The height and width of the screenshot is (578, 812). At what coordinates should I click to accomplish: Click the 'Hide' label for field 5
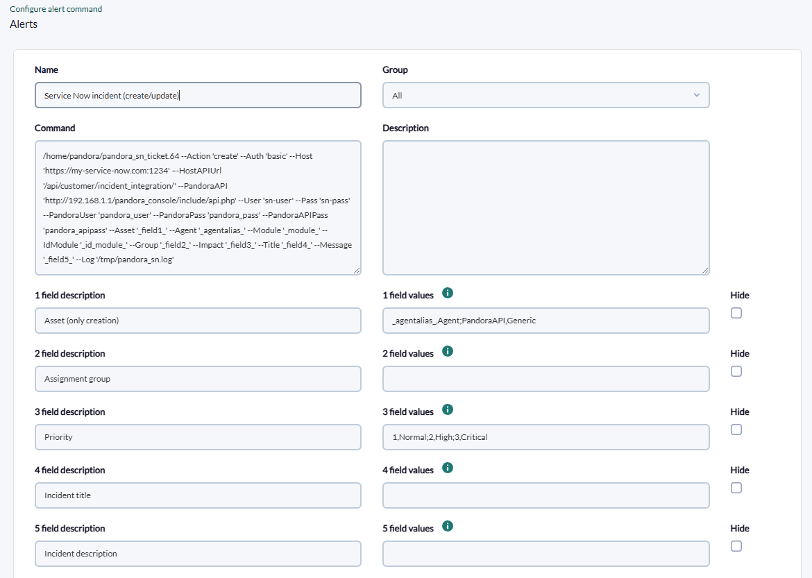point(740,528)
